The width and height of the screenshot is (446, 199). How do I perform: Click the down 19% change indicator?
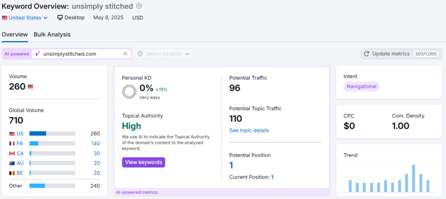click(161, 90)
